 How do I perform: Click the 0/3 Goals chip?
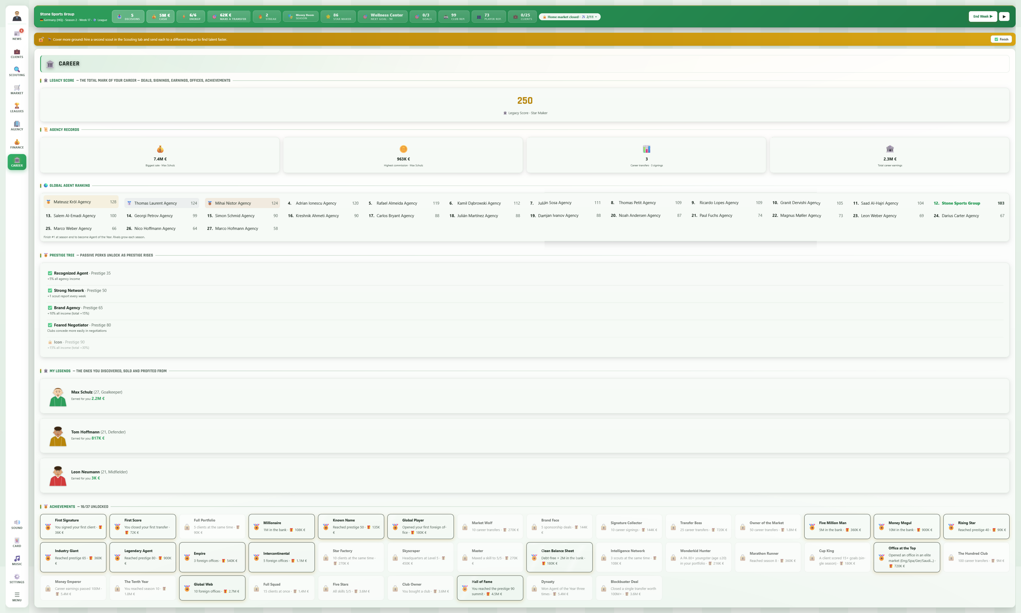point(423,16)
